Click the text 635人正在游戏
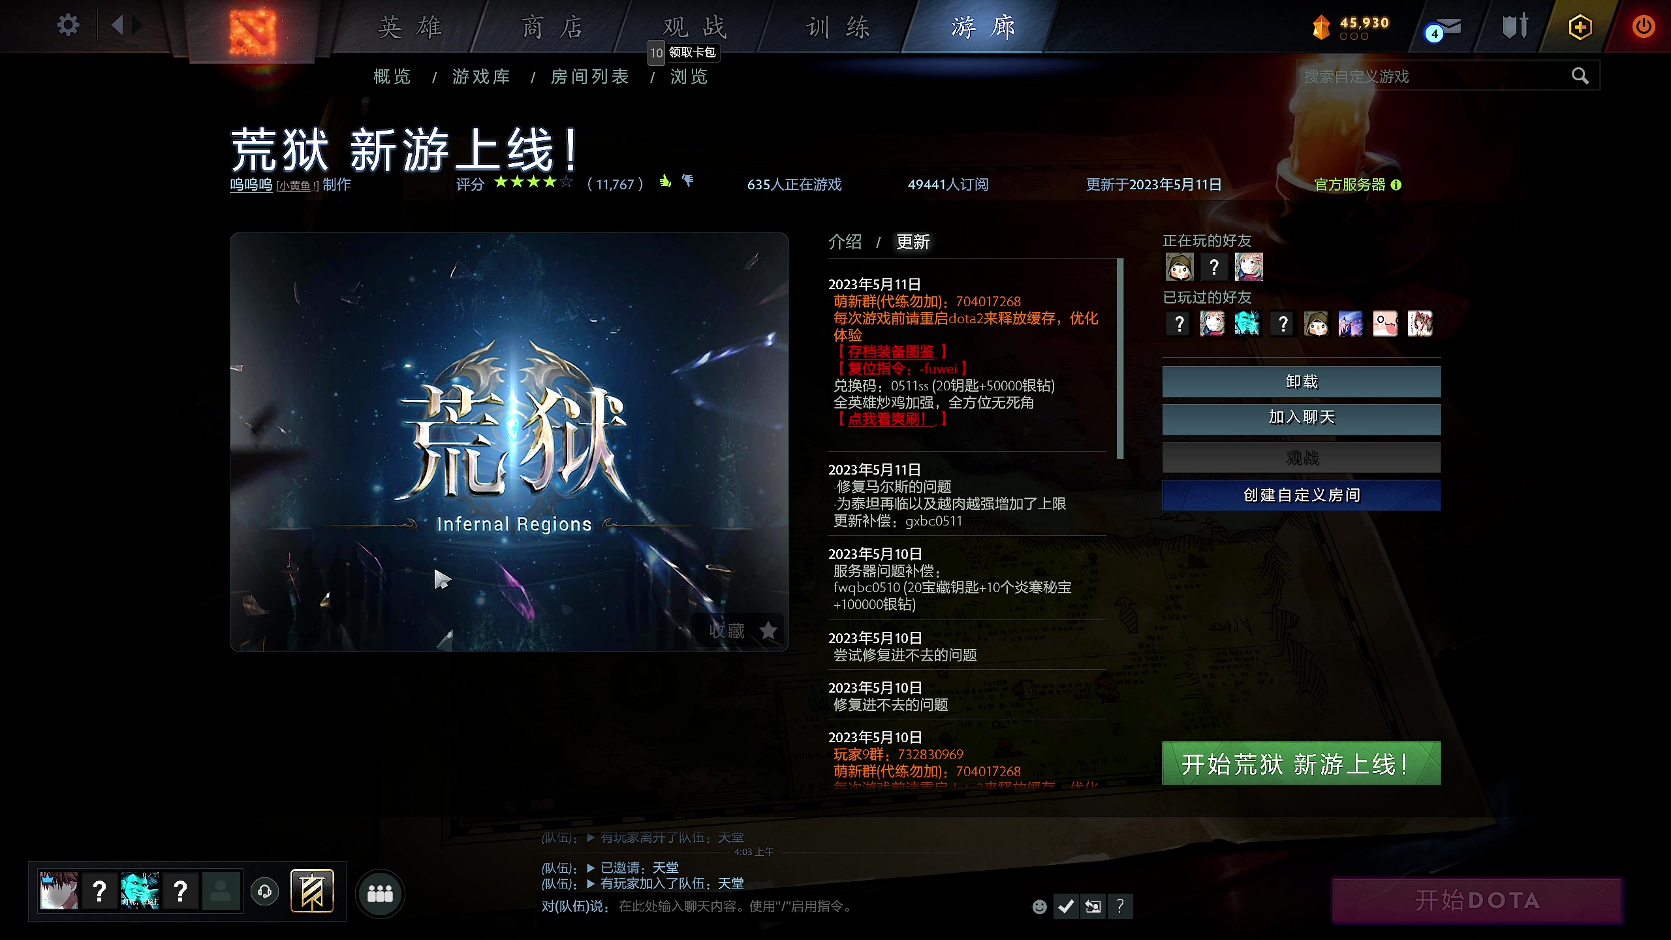1671x940 pixels. [794, 185]
